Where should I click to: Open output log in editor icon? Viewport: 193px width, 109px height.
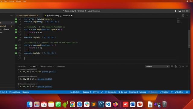click(x=180, y=66)
